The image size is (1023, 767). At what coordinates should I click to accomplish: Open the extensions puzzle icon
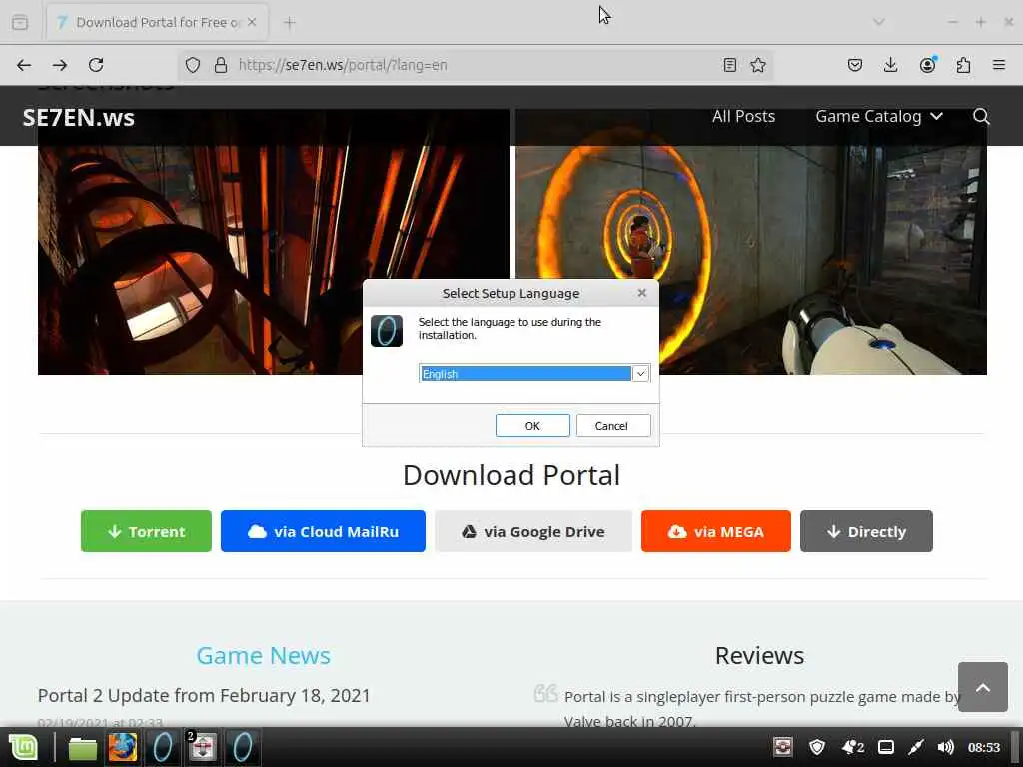coord(964,65)
